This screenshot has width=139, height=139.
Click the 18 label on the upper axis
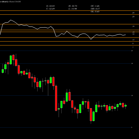tap(133, 26)
